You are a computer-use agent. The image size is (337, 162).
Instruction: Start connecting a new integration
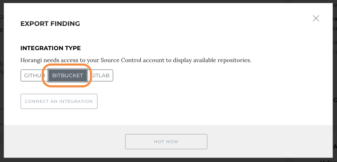59,101
